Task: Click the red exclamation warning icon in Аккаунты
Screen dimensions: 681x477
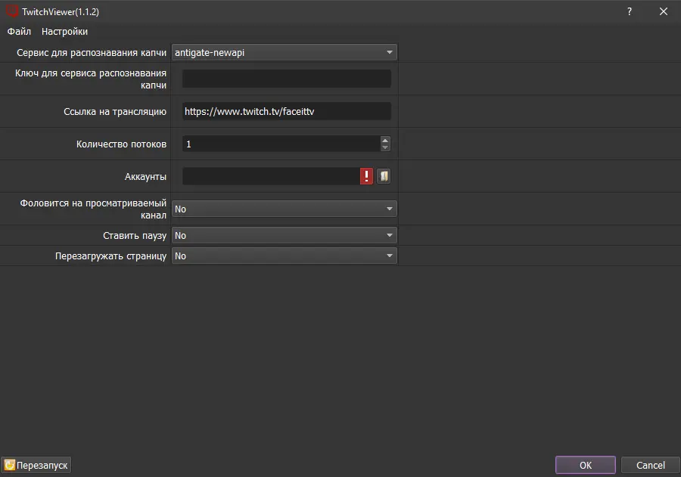Action: [366, 176]
